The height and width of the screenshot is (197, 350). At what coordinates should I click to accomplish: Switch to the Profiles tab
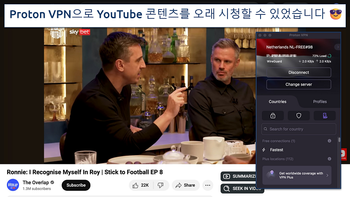[320, 102]
